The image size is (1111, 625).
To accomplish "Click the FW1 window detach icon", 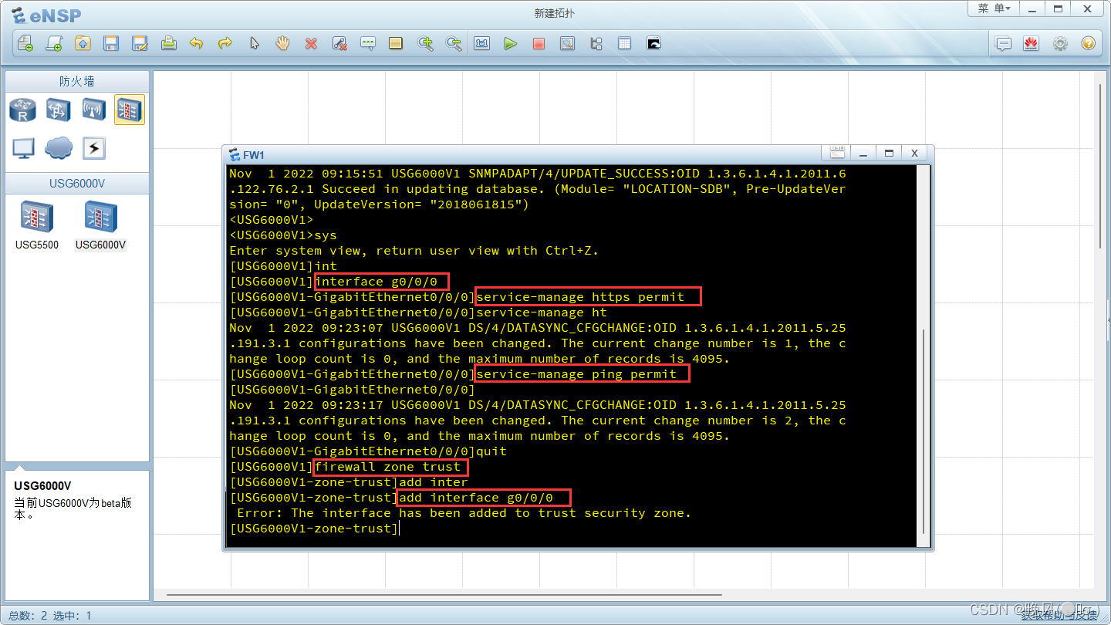I will point(837,153).
